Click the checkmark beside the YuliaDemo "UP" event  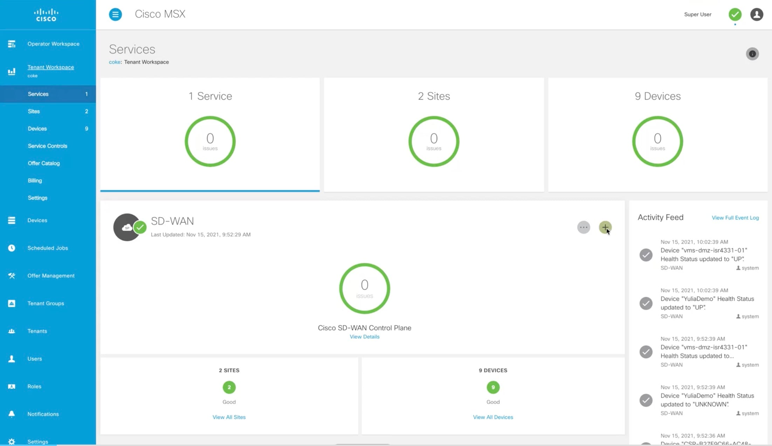pos(646,303)
